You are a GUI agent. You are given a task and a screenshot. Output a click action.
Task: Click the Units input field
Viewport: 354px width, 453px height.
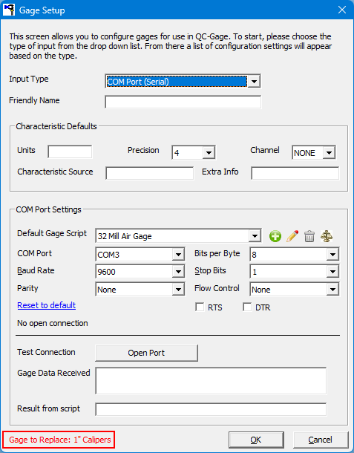pos(70,151)
